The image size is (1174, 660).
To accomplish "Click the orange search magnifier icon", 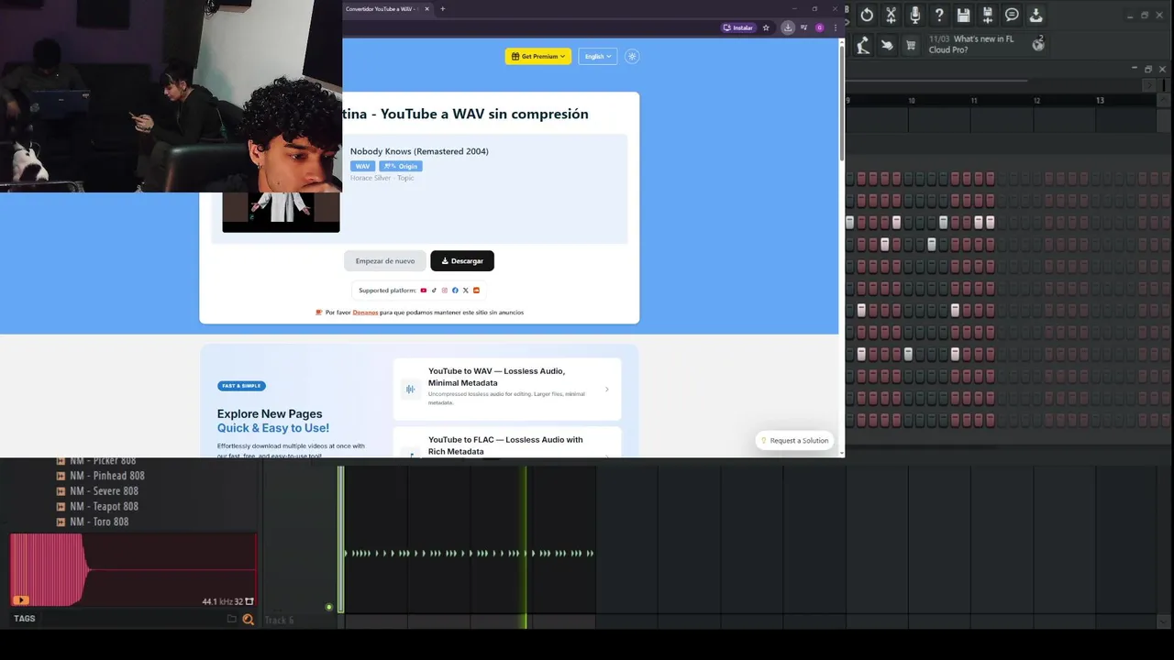I will [248, 620].
